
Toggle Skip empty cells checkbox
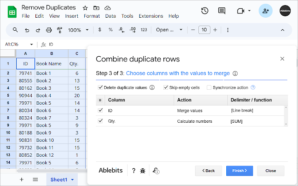point(166,87)
